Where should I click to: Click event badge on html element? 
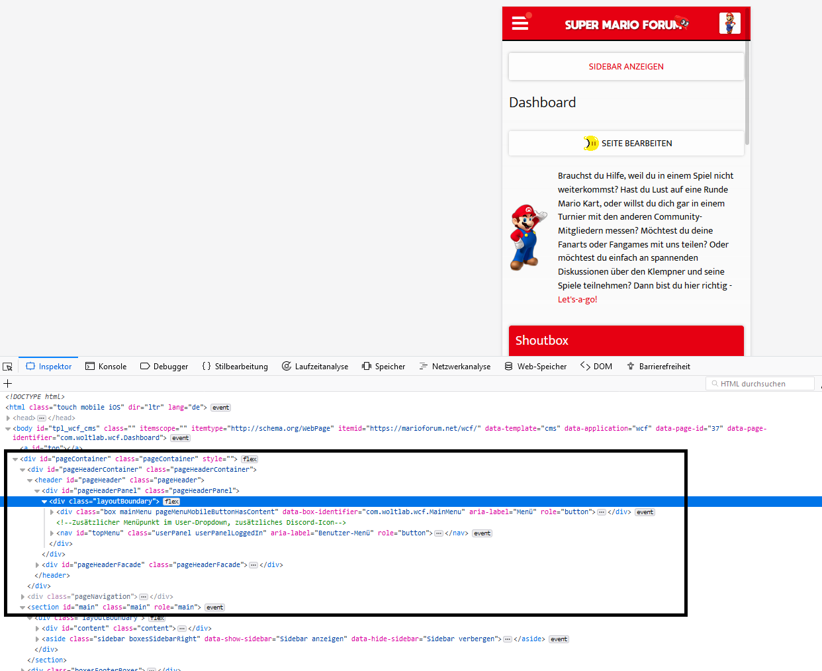coord(220,408)
